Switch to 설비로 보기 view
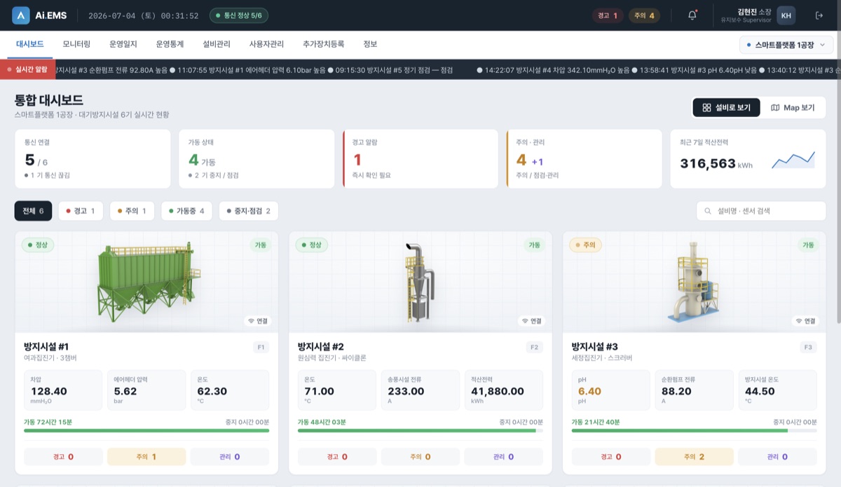This screenshot has width=841, height=487. pos(726,108)
